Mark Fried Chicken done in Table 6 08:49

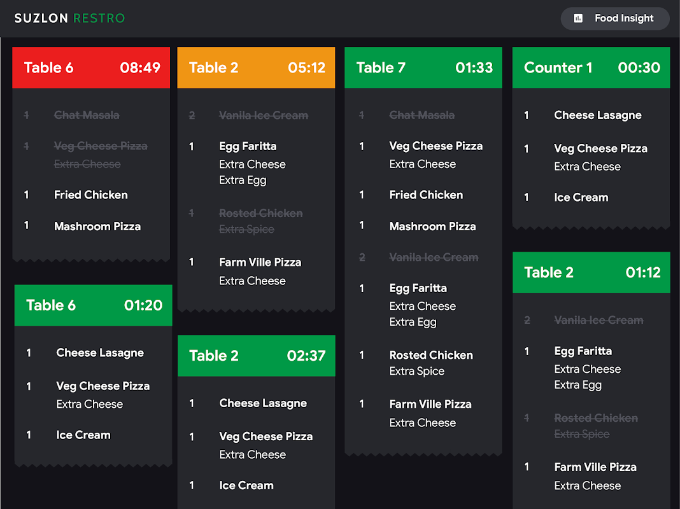coord(90,195)
